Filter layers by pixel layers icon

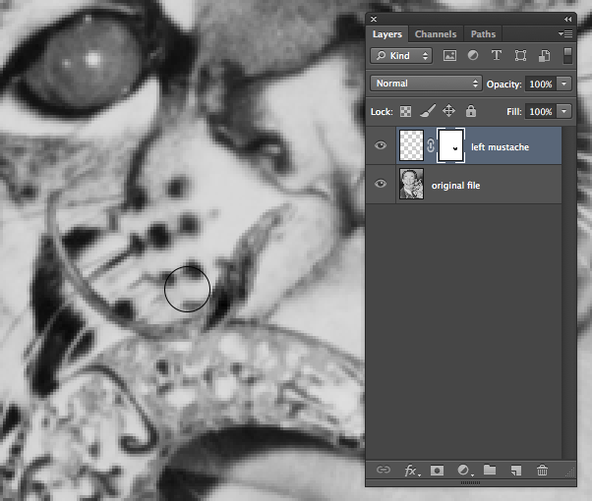(450, 56)
